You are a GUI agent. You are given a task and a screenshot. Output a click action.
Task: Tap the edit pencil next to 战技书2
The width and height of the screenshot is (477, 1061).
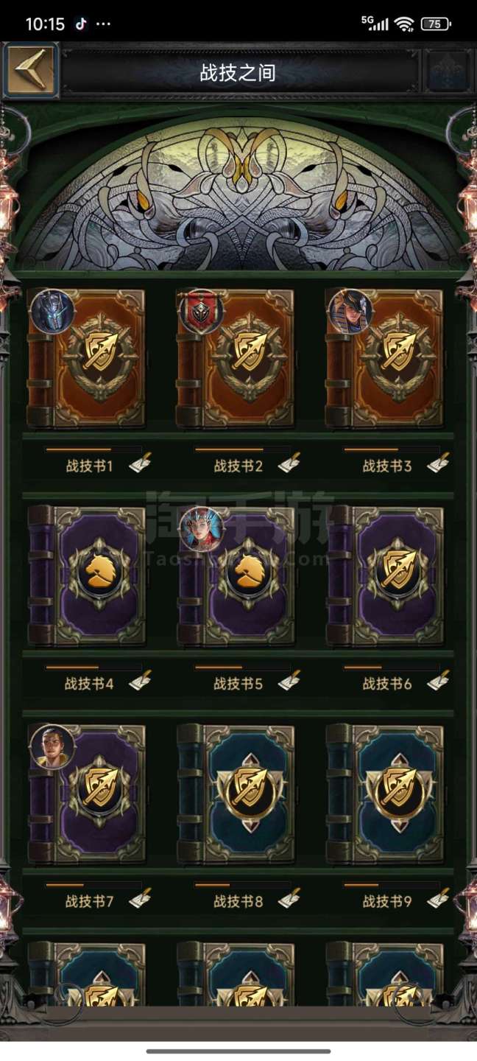pyautogui.click(x=289, y=463)
